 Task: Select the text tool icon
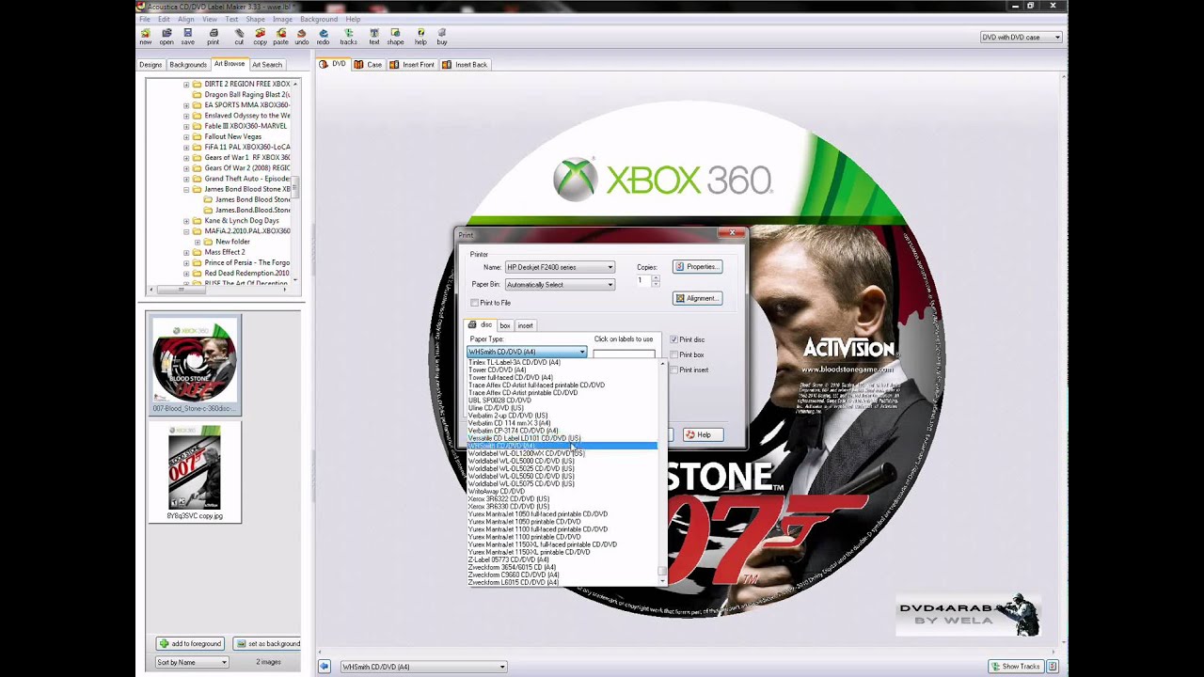tap(374, 36)
